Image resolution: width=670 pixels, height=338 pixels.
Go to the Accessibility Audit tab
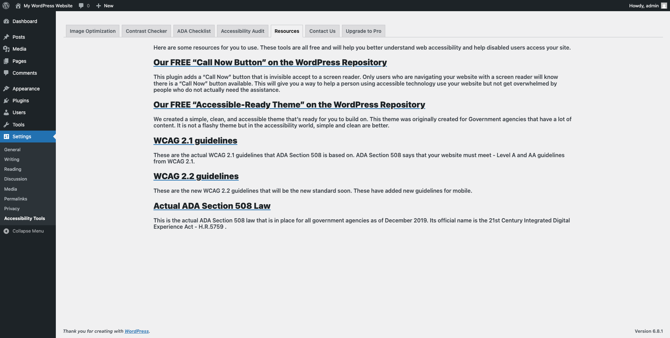point(243,31)
